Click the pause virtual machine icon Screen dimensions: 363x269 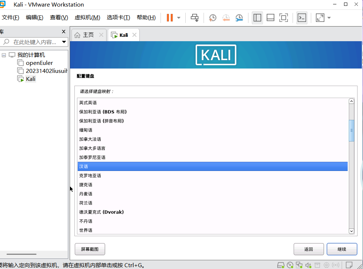170,17
